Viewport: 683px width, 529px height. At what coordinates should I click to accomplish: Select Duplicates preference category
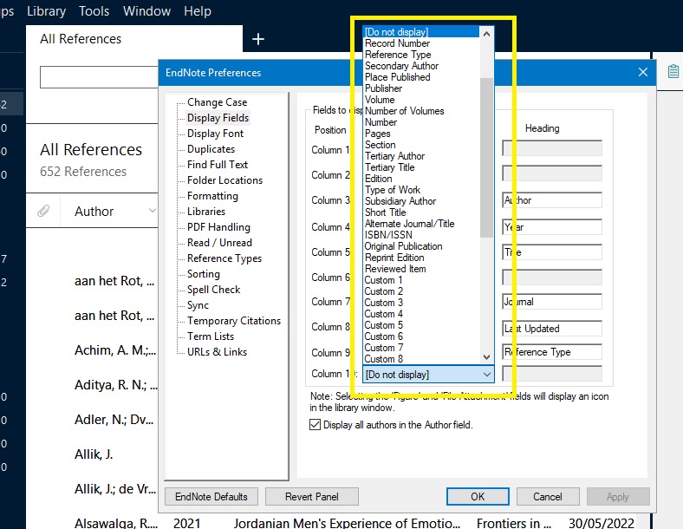click(x=211, y=149)
